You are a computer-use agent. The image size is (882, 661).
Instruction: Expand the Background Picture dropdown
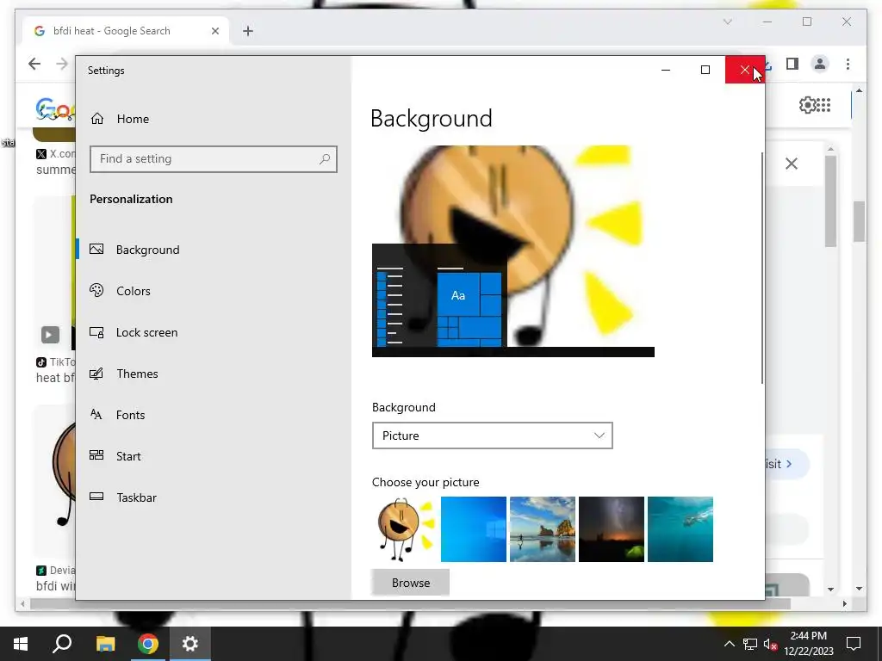click(492, 436)
